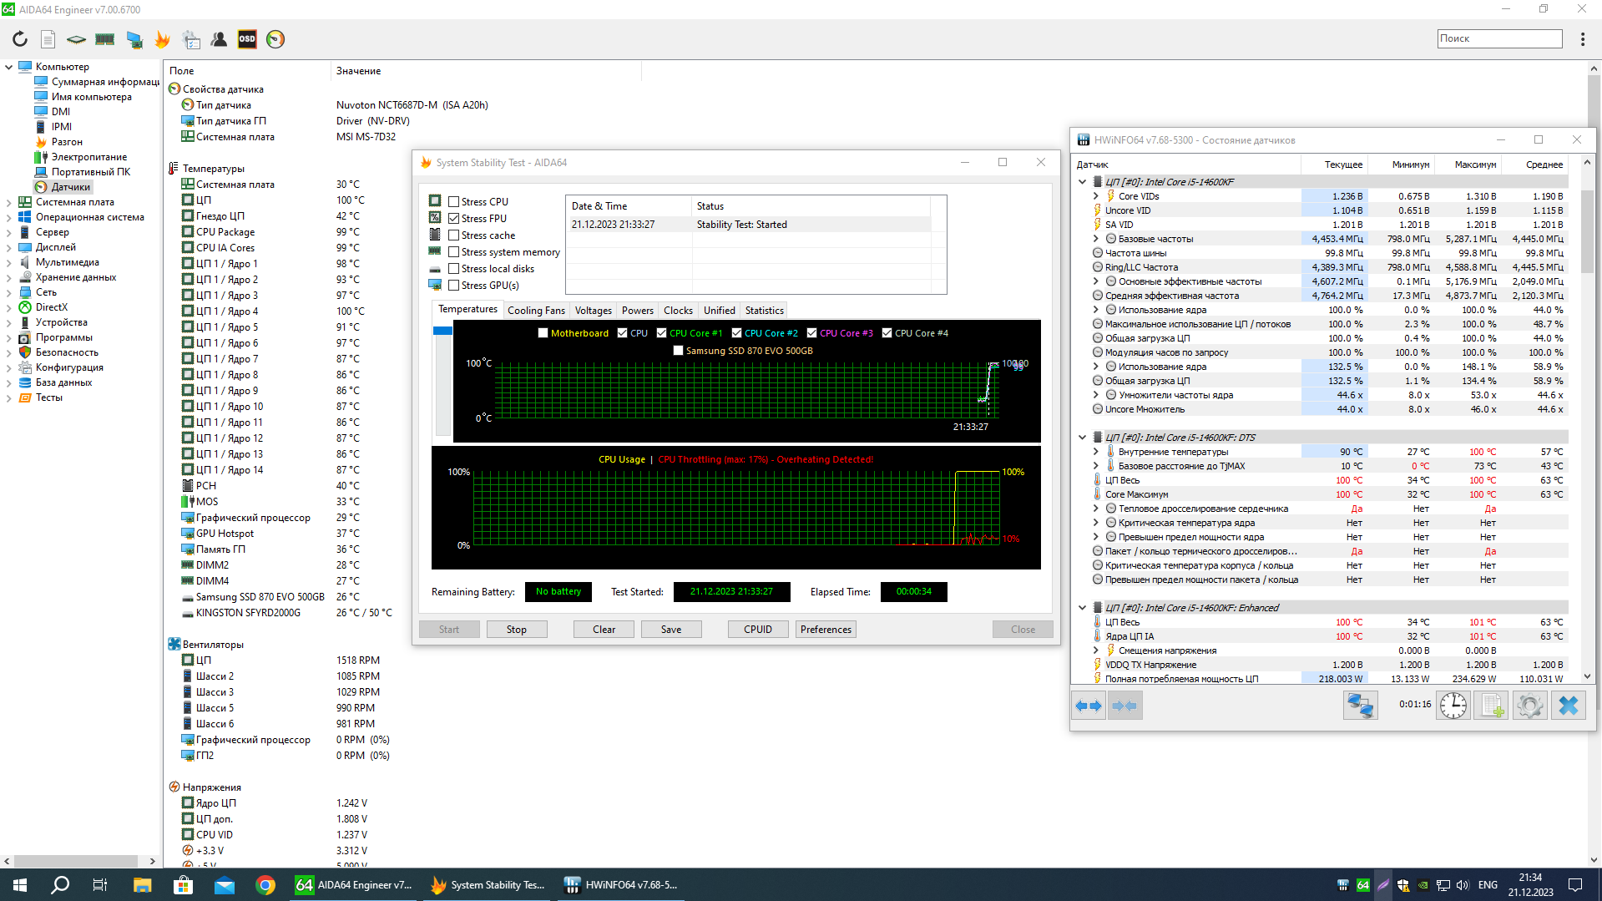Open CPUID button

tap(758, 630)
